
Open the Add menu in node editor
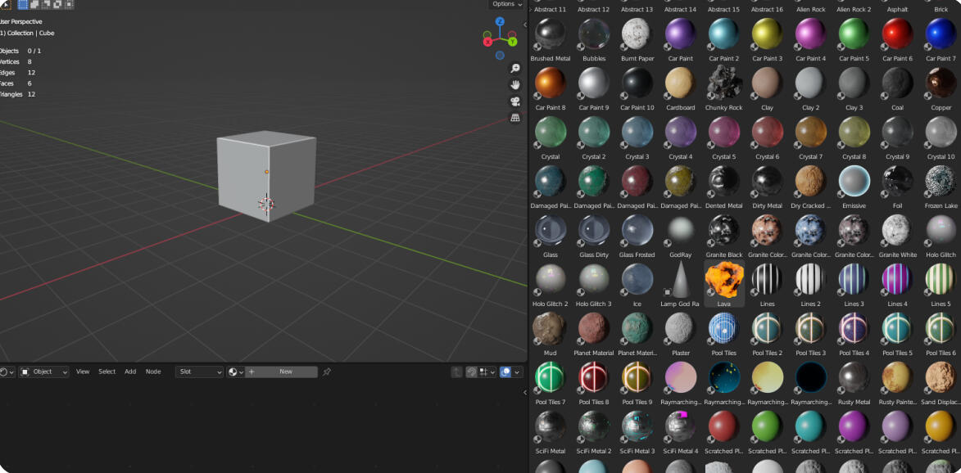(130, 372)
